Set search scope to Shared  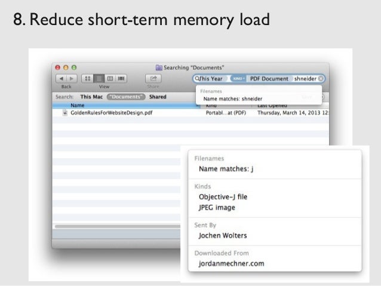[158, 97]
